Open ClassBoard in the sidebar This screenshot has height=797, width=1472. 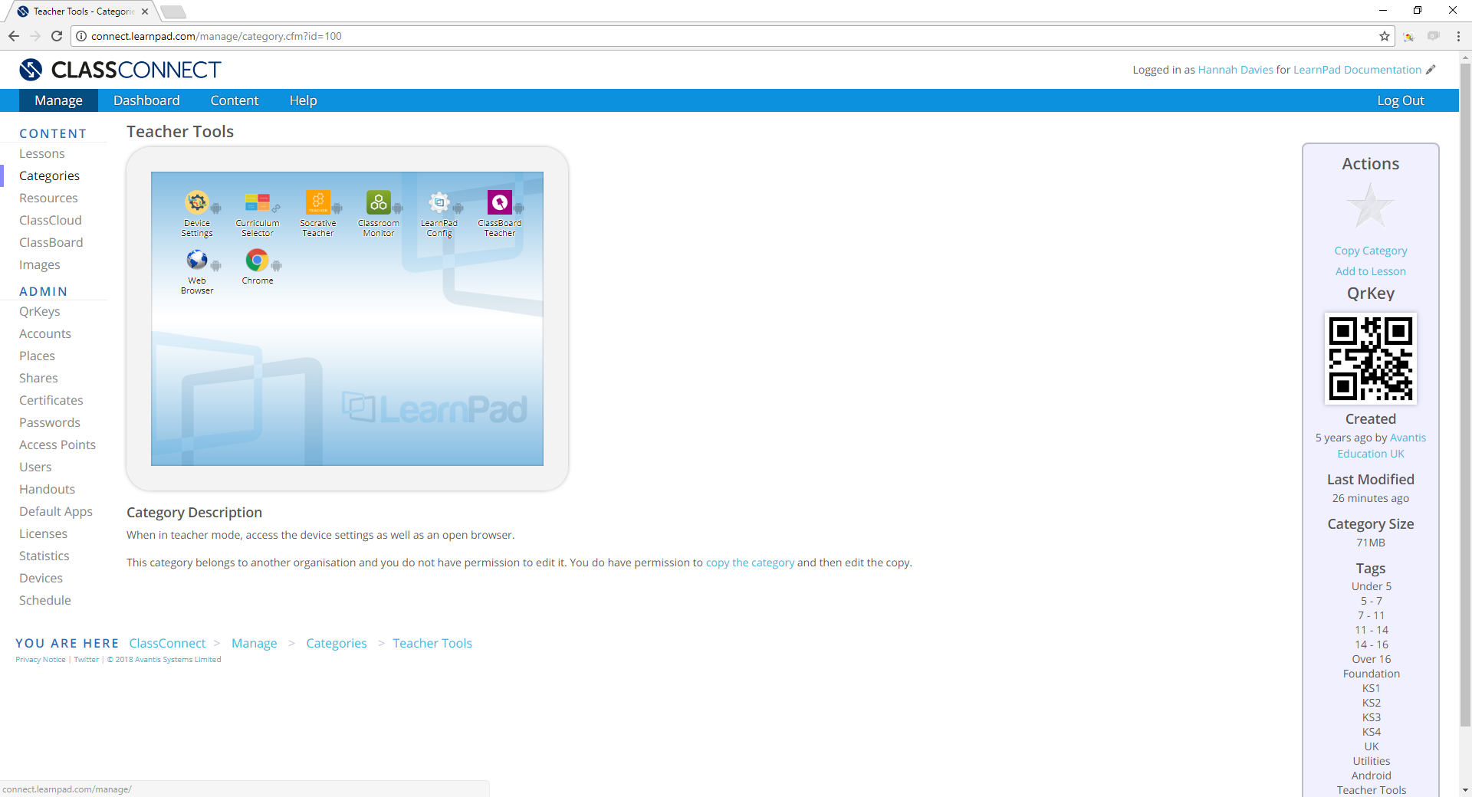pyautogui.click(x=51, y=243)
